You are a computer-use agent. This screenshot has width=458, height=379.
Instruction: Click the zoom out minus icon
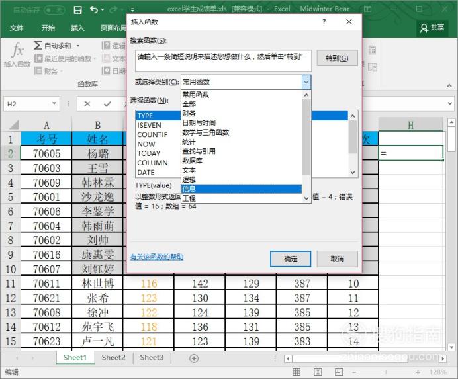pyautogui.click(x=354, y=372)
